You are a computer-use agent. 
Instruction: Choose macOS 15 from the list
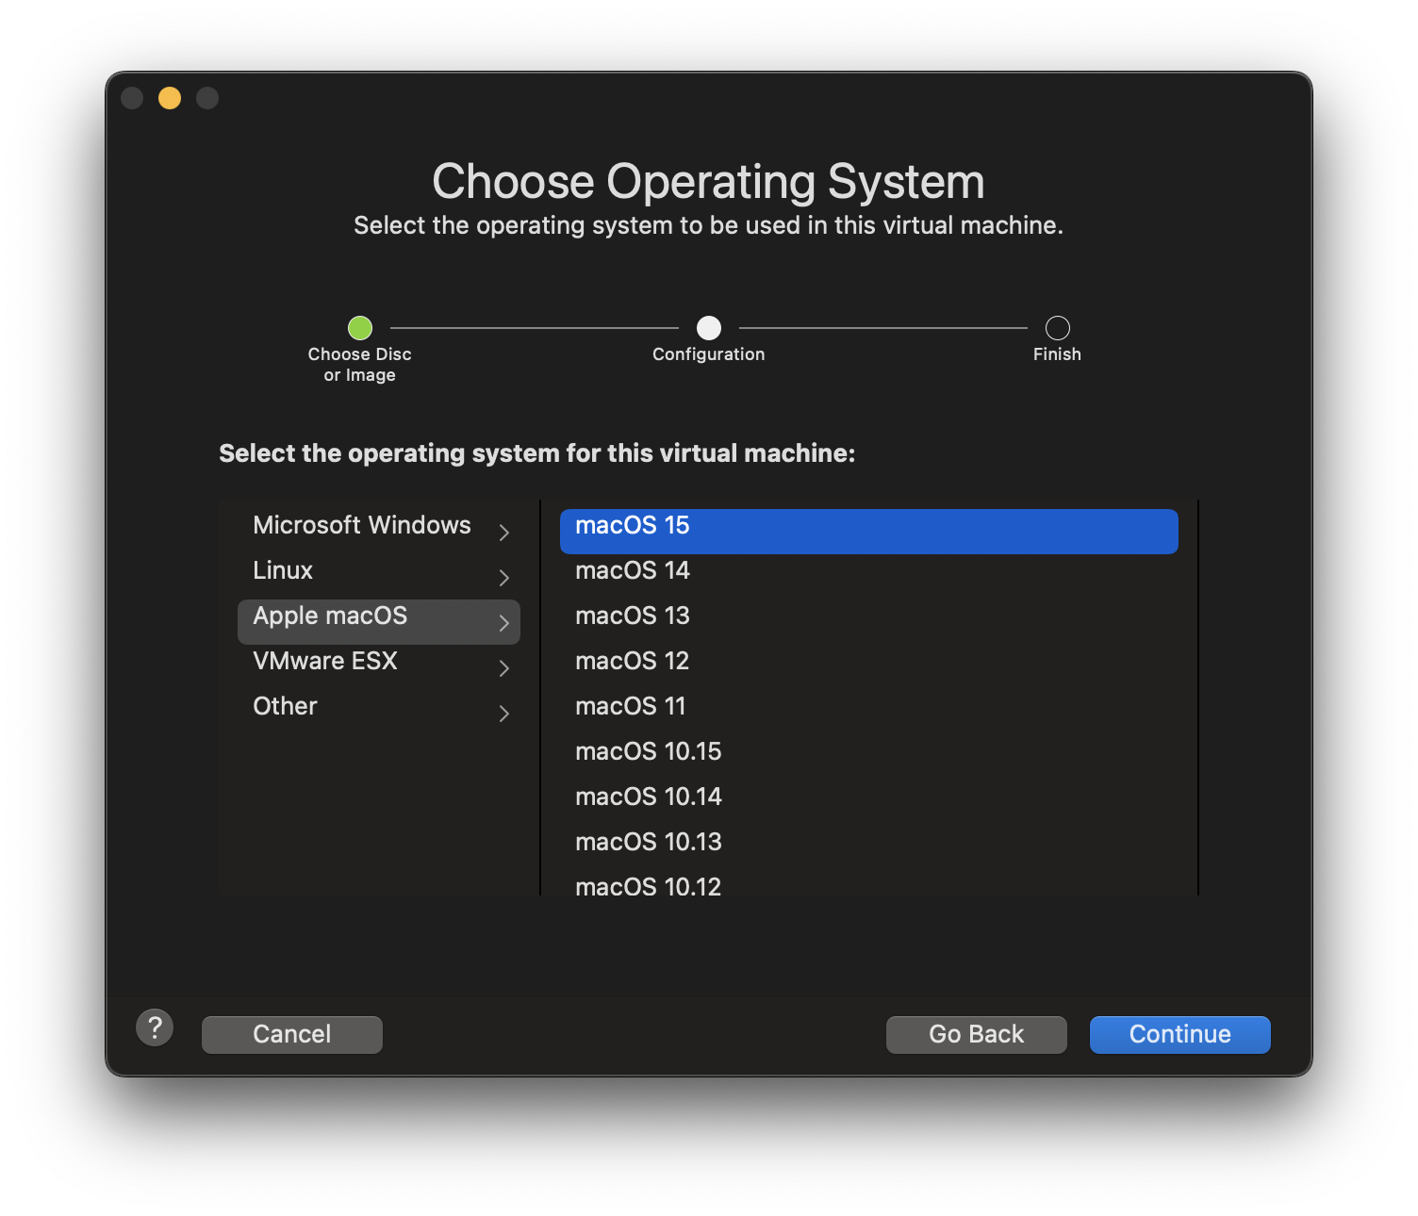point(869,531)
